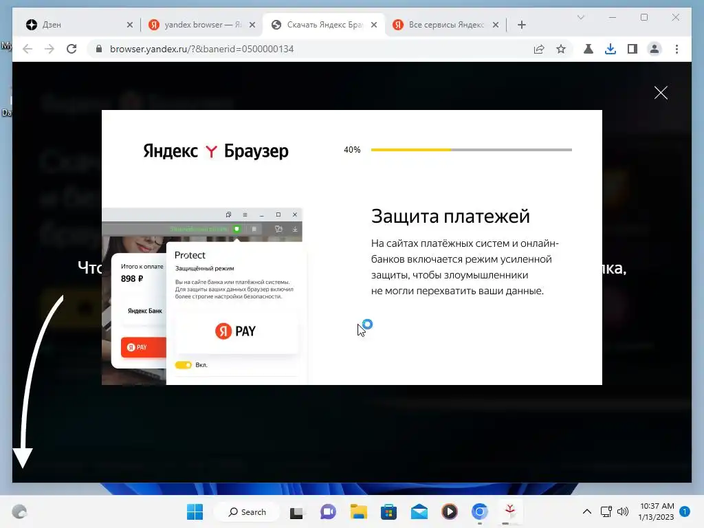The width and height of the screenshot is (704, 528).
Task: Go back to the previous page
Action: [x=27, y=49]
